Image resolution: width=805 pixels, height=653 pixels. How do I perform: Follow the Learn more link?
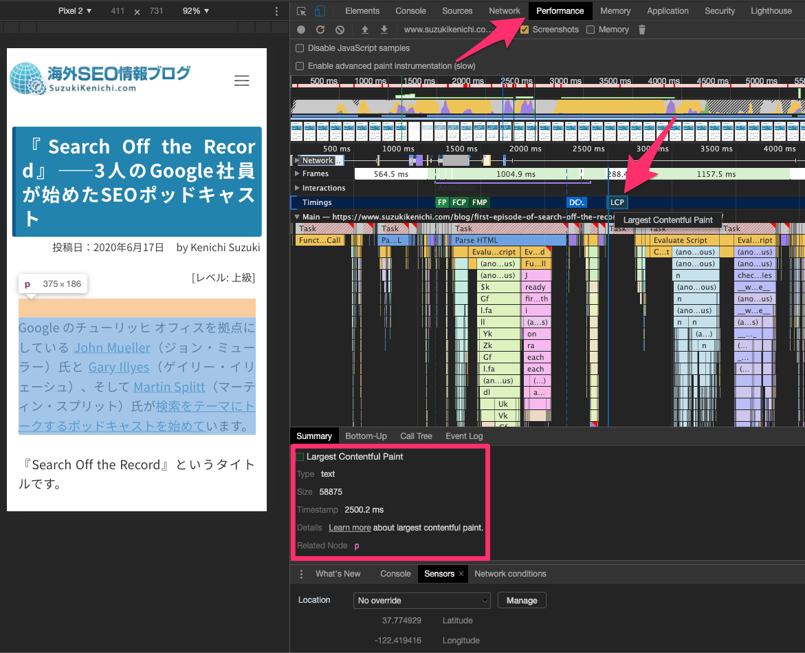[x=350, y=528]
